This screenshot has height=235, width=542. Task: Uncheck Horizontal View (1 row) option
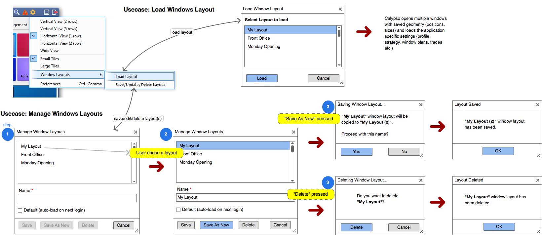coord(34,36)
